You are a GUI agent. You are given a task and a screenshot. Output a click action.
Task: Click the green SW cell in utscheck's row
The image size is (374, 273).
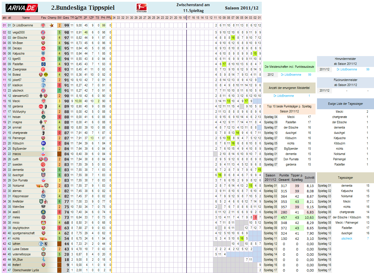59,91
